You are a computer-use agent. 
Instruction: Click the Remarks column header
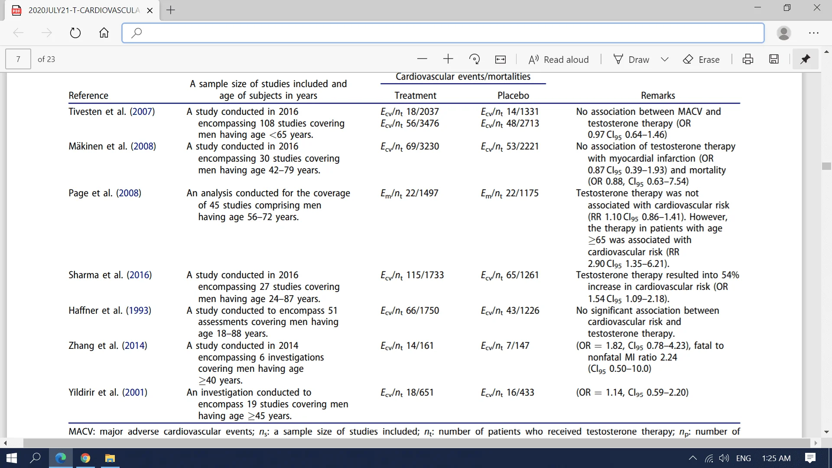click(x=658, y=95)
